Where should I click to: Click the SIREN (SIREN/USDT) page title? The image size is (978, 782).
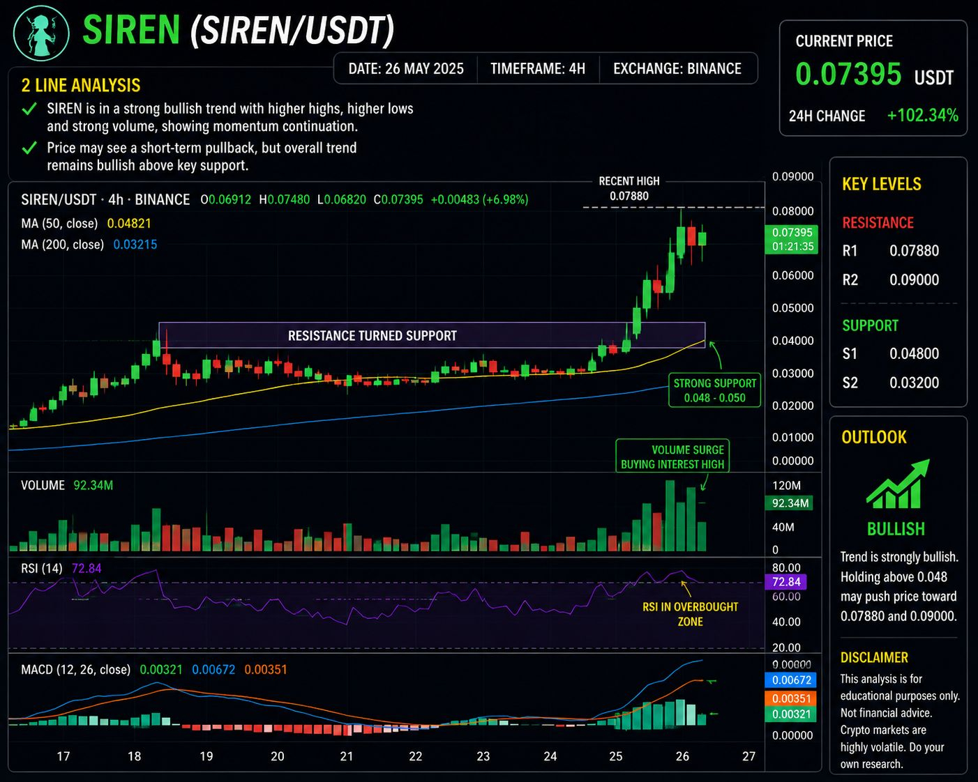(239, 30)
